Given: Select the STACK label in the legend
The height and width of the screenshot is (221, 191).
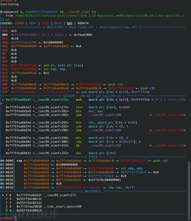Looking at the screenshot, I should coord(19,23).
